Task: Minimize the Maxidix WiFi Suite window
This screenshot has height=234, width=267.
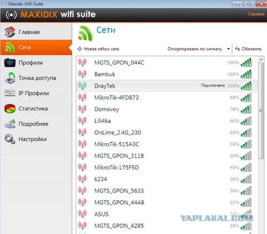Action: point(238,4)
